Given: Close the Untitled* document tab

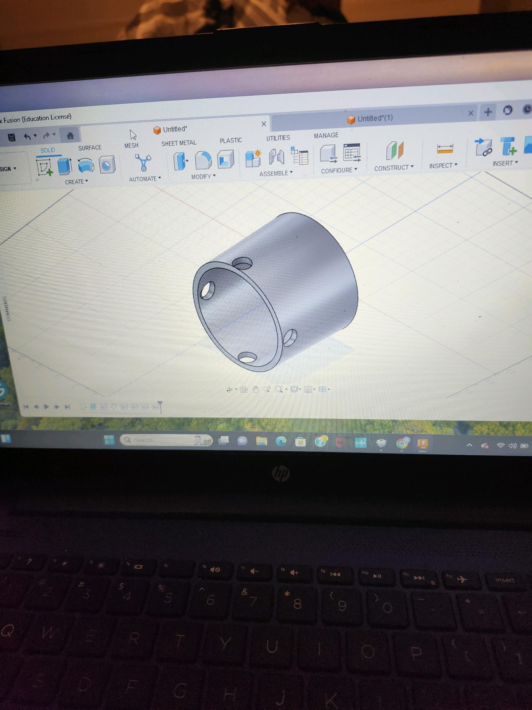Looking at the screenshot, I should pos(264,124).
